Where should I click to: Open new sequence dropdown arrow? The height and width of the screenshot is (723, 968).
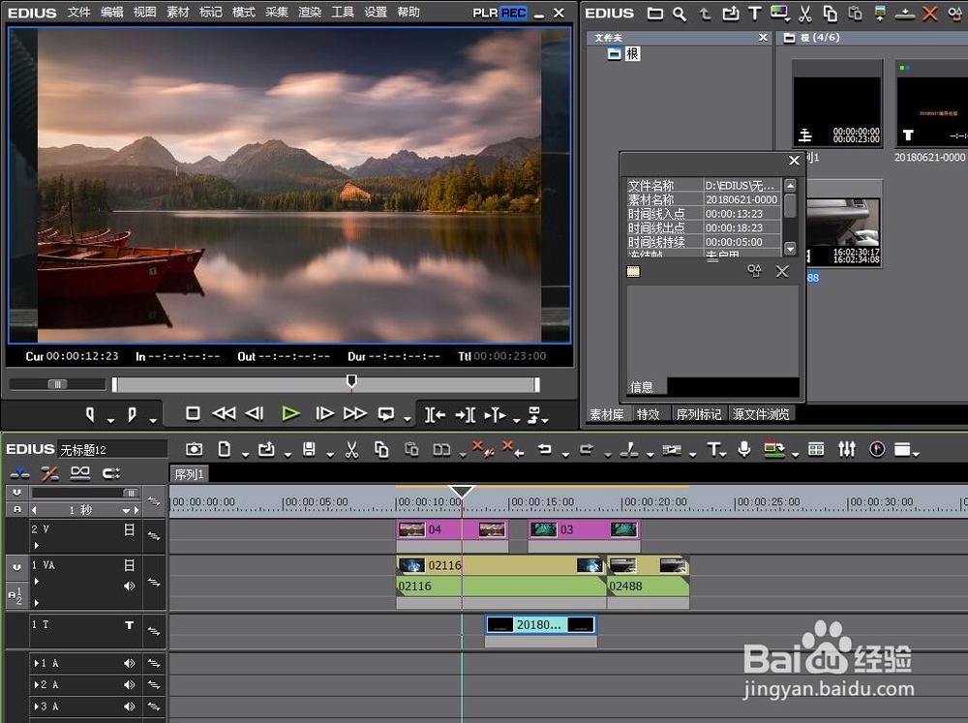pyautogui.click(x=245, y=455)
